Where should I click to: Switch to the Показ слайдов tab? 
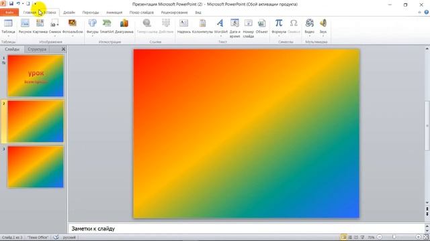[x=142, y=12]
